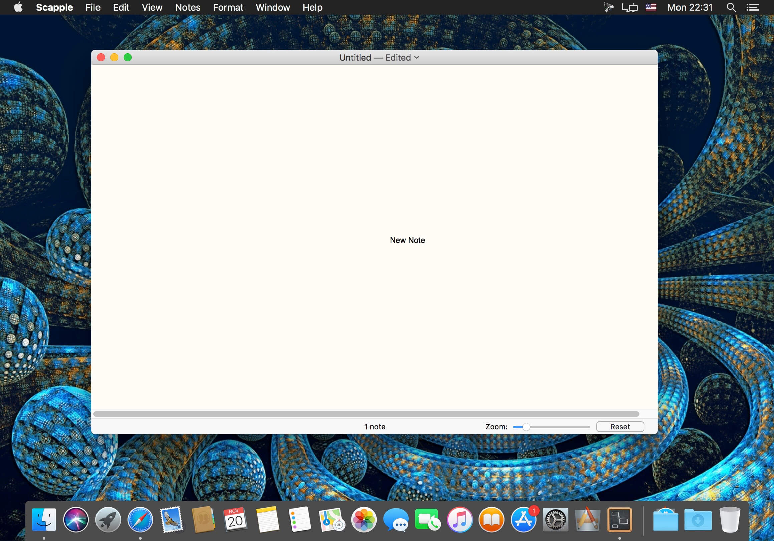Open Scapple app icon in the Dock

pos(619,519)
